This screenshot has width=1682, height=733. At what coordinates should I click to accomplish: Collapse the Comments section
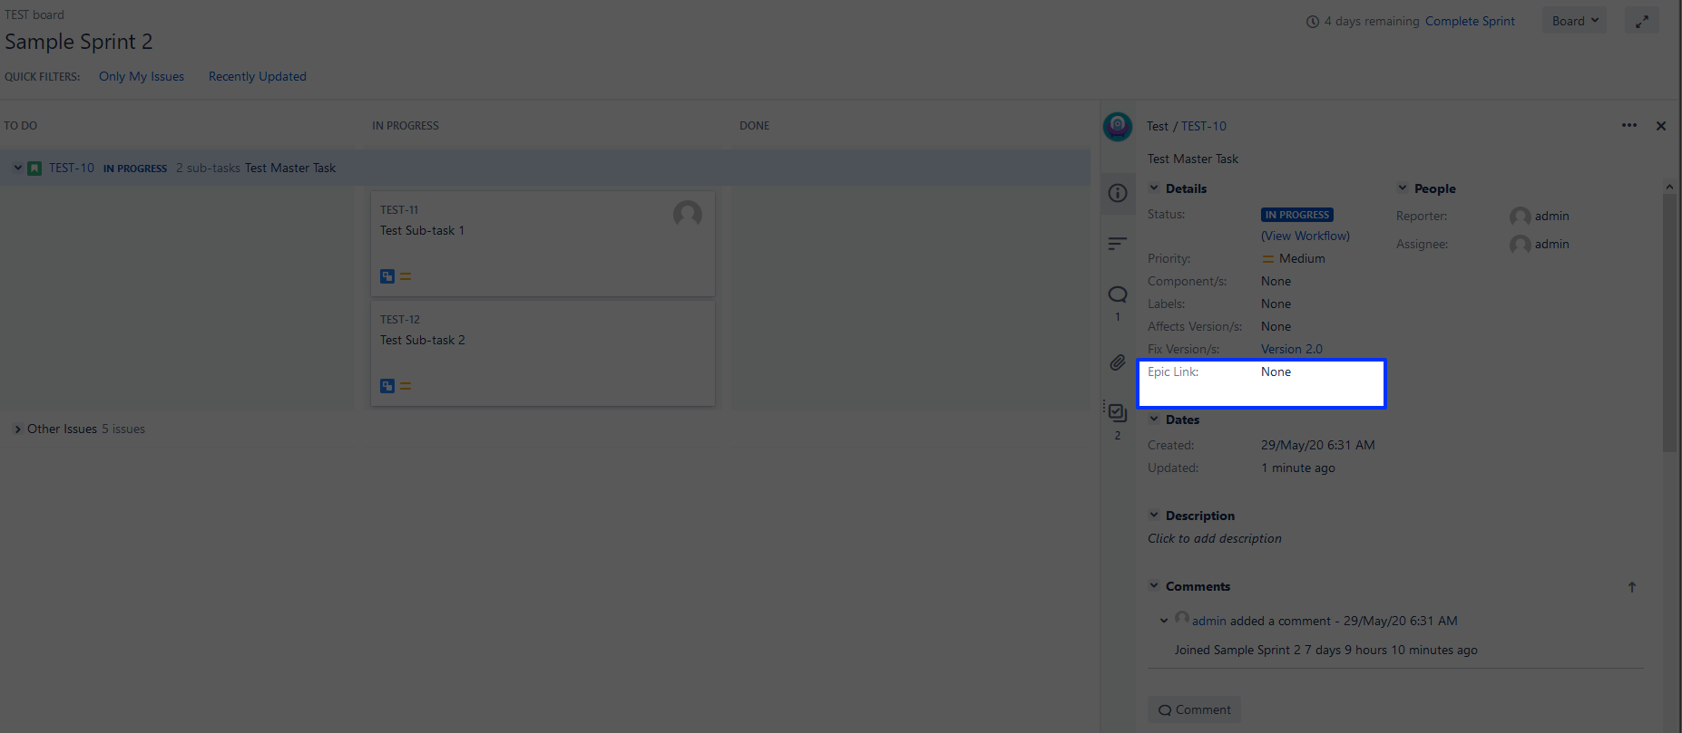point(1154,586)
